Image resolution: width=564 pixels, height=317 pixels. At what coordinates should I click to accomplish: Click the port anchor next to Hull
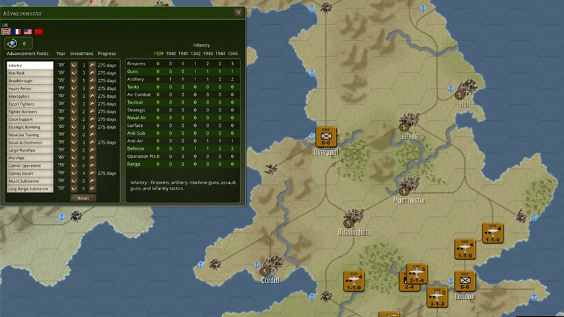[x=450, y=88]
